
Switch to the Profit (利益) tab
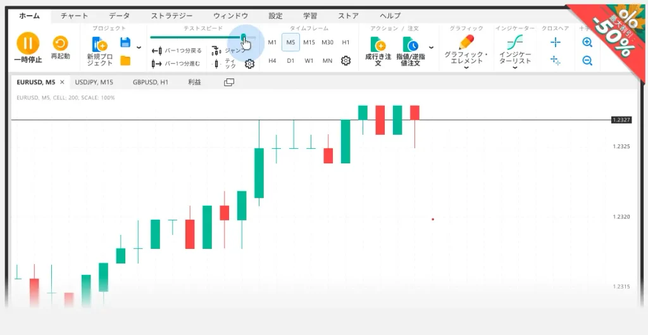pos(194,82)
